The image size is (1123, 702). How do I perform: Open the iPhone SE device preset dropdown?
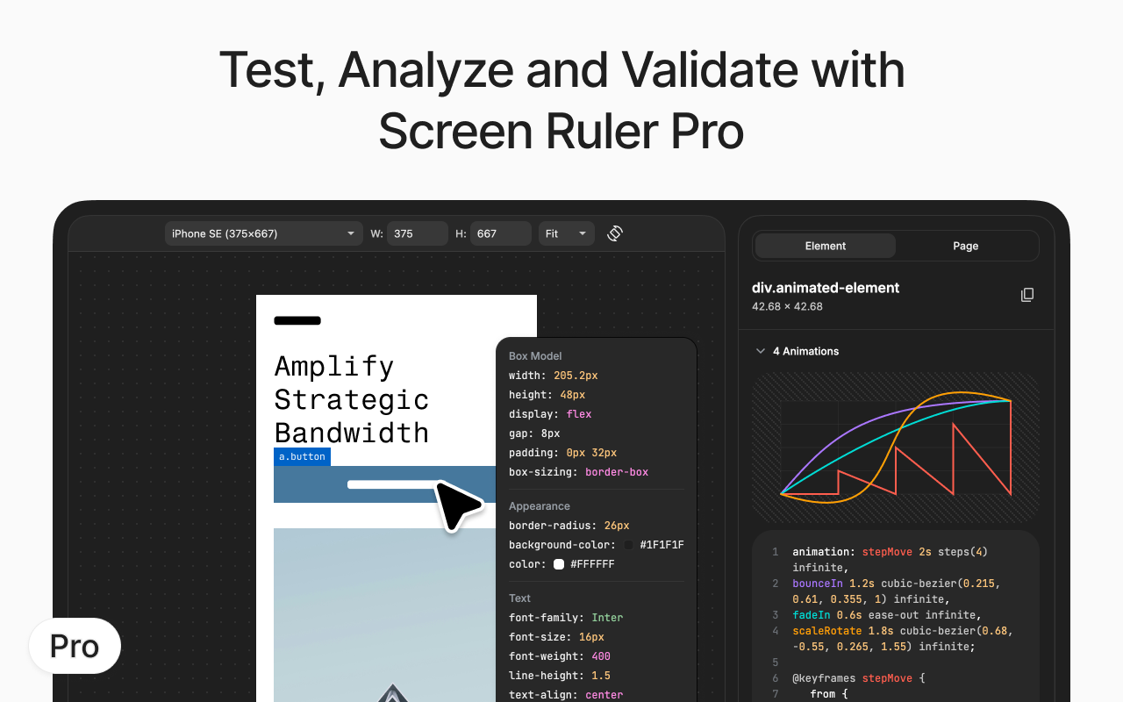263,233
